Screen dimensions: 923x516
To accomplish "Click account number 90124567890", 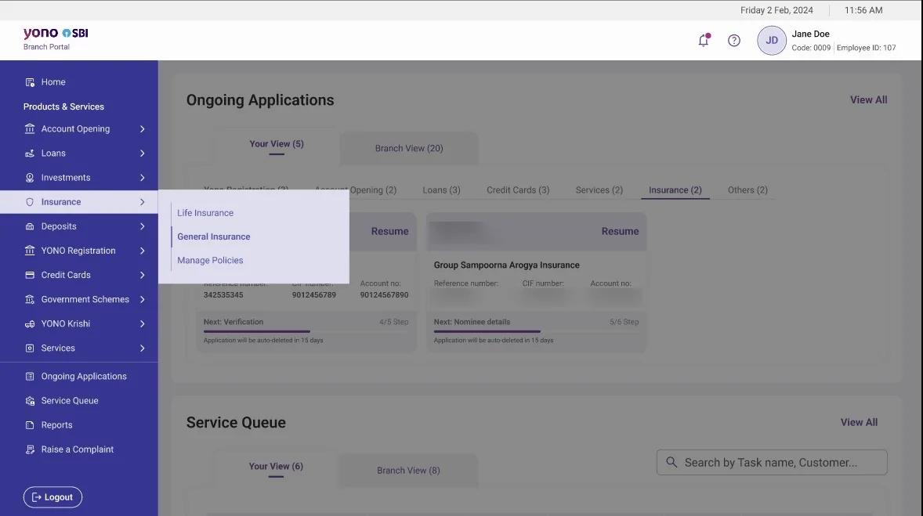I will tap(385, 295).
